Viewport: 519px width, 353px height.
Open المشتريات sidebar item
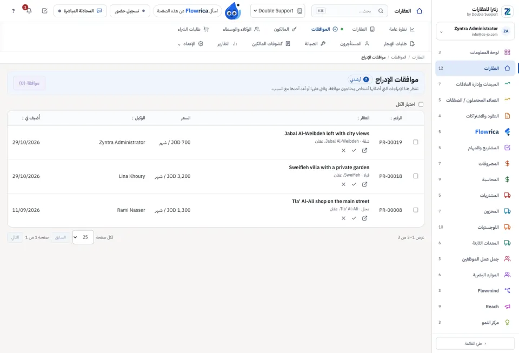coord(475,195)
